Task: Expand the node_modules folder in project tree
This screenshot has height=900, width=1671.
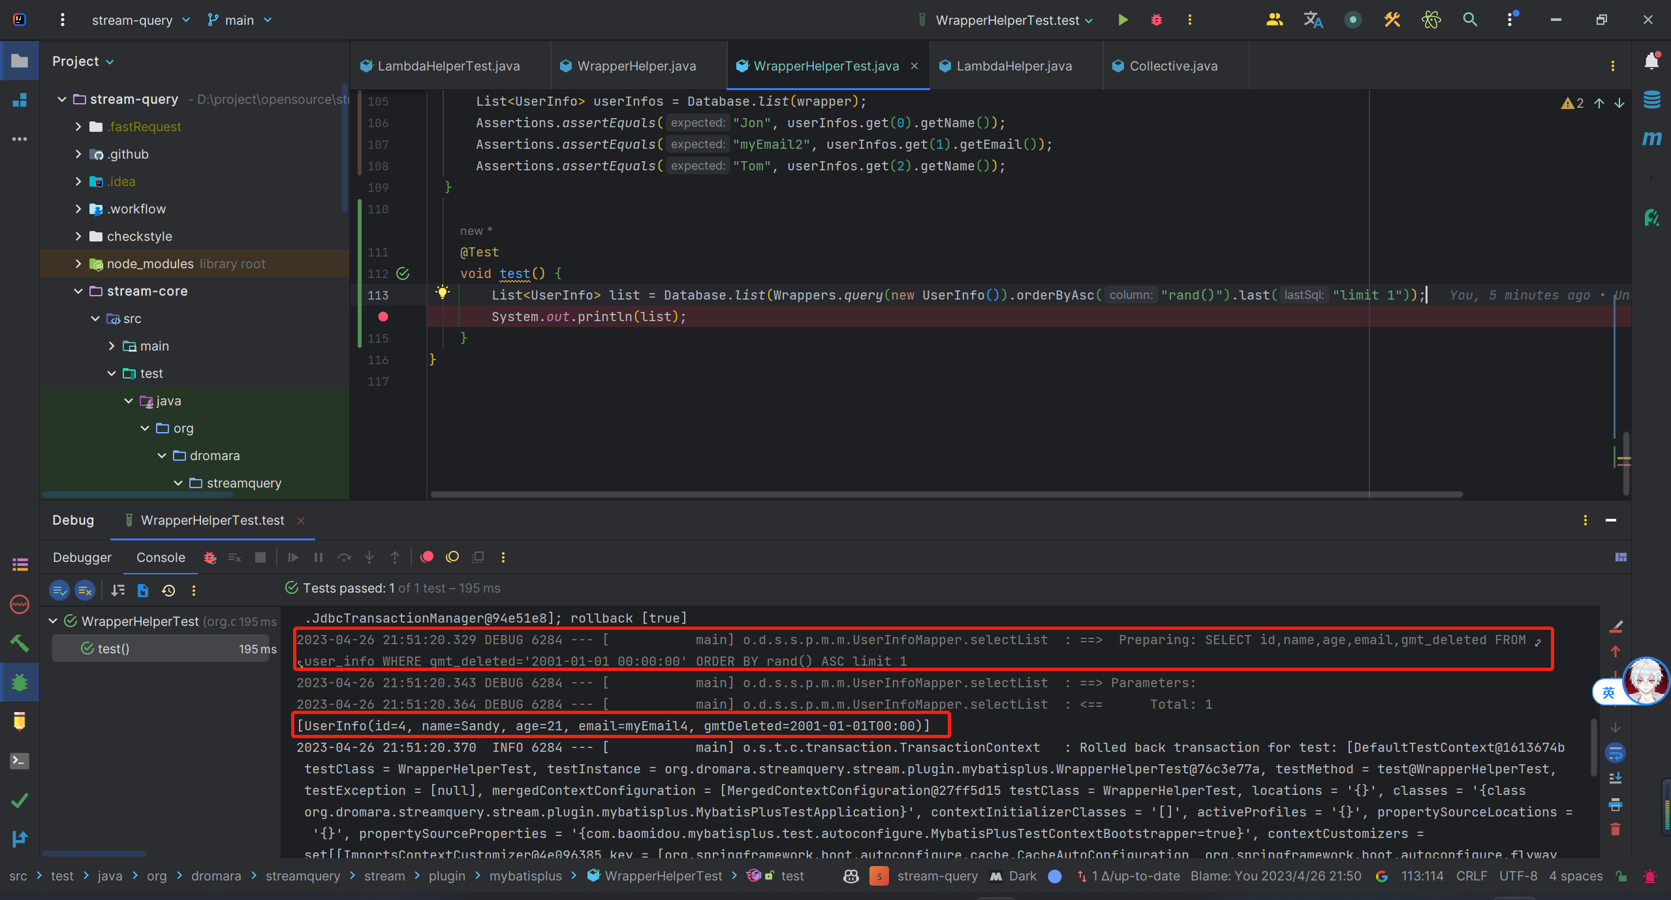Action: click(78, 264)
